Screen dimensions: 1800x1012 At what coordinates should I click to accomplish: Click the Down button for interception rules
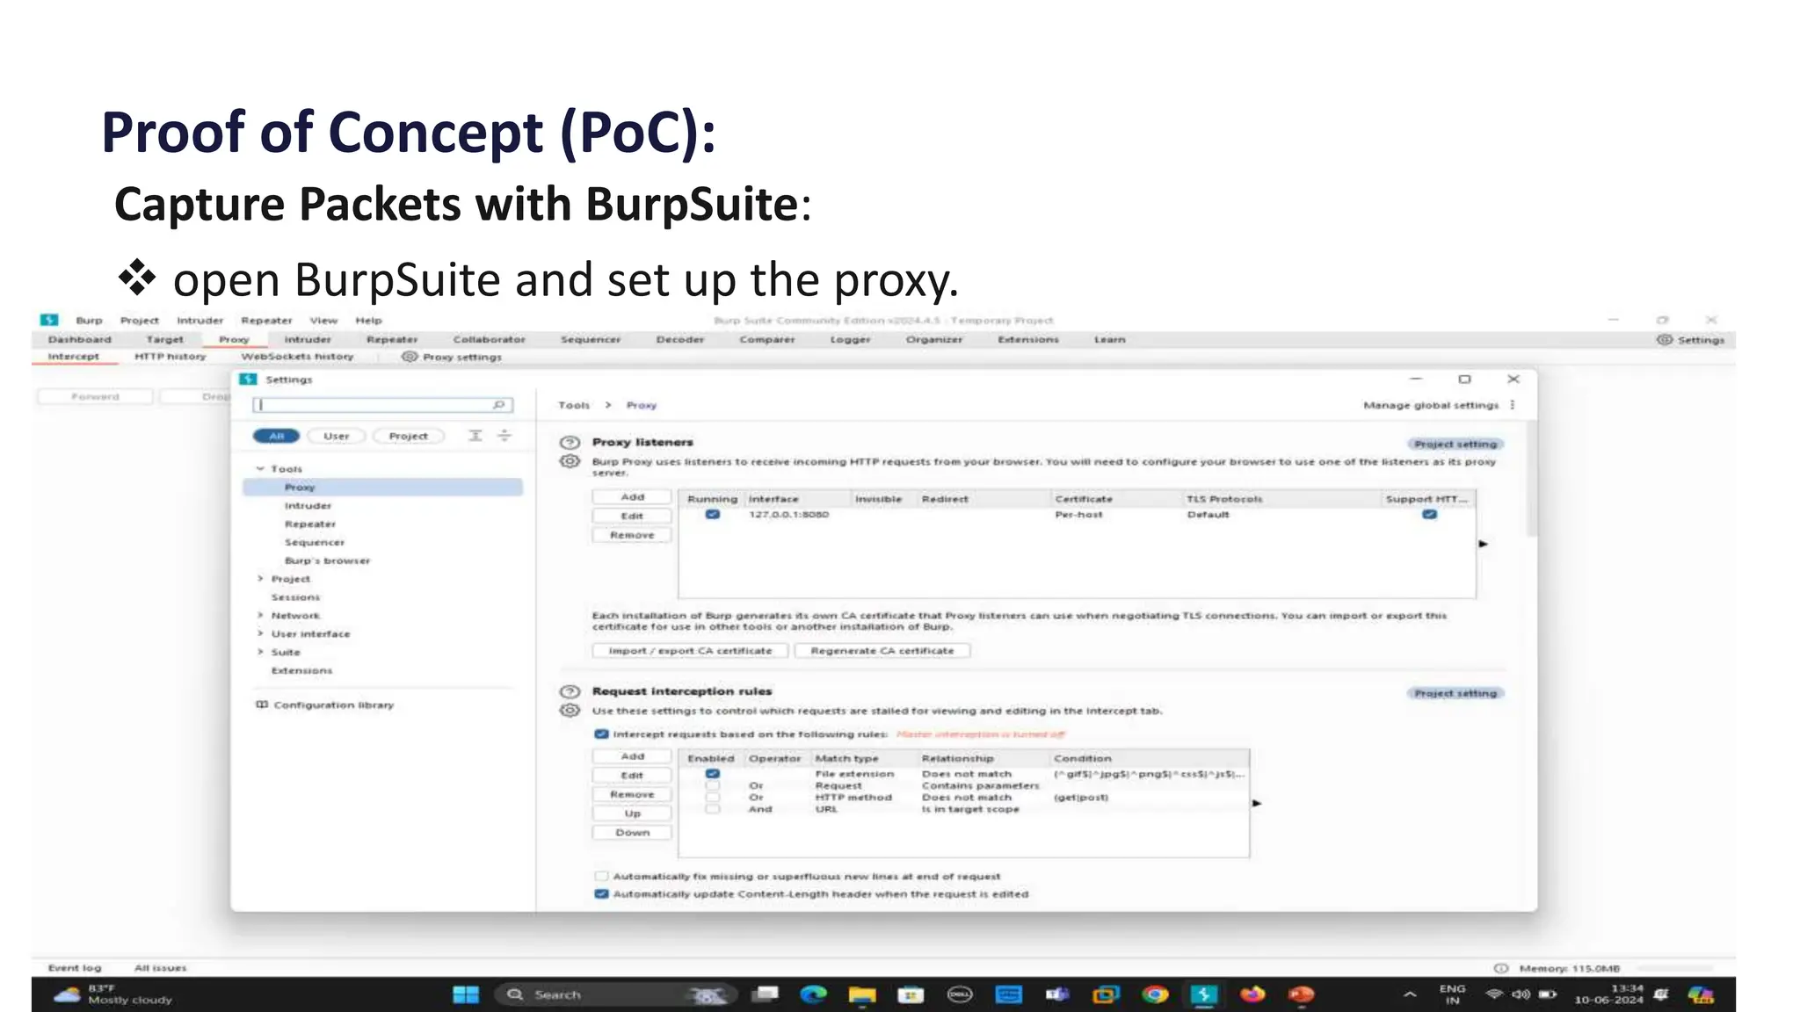632,832
